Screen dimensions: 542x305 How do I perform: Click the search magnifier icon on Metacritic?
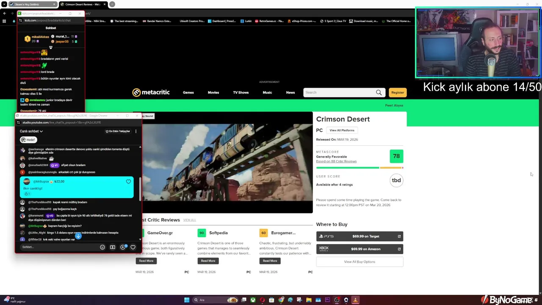pos(379,92)
